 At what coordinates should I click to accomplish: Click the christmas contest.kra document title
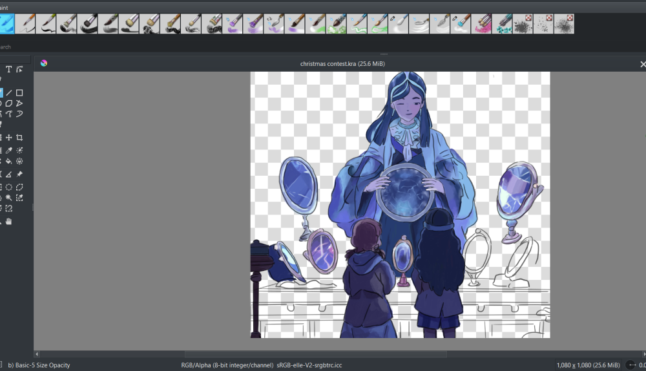click(342, 63)
